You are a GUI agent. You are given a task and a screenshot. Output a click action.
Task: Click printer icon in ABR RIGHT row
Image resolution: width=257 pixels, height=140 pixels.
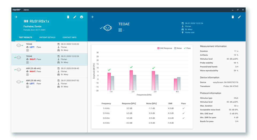click(27, 71)
